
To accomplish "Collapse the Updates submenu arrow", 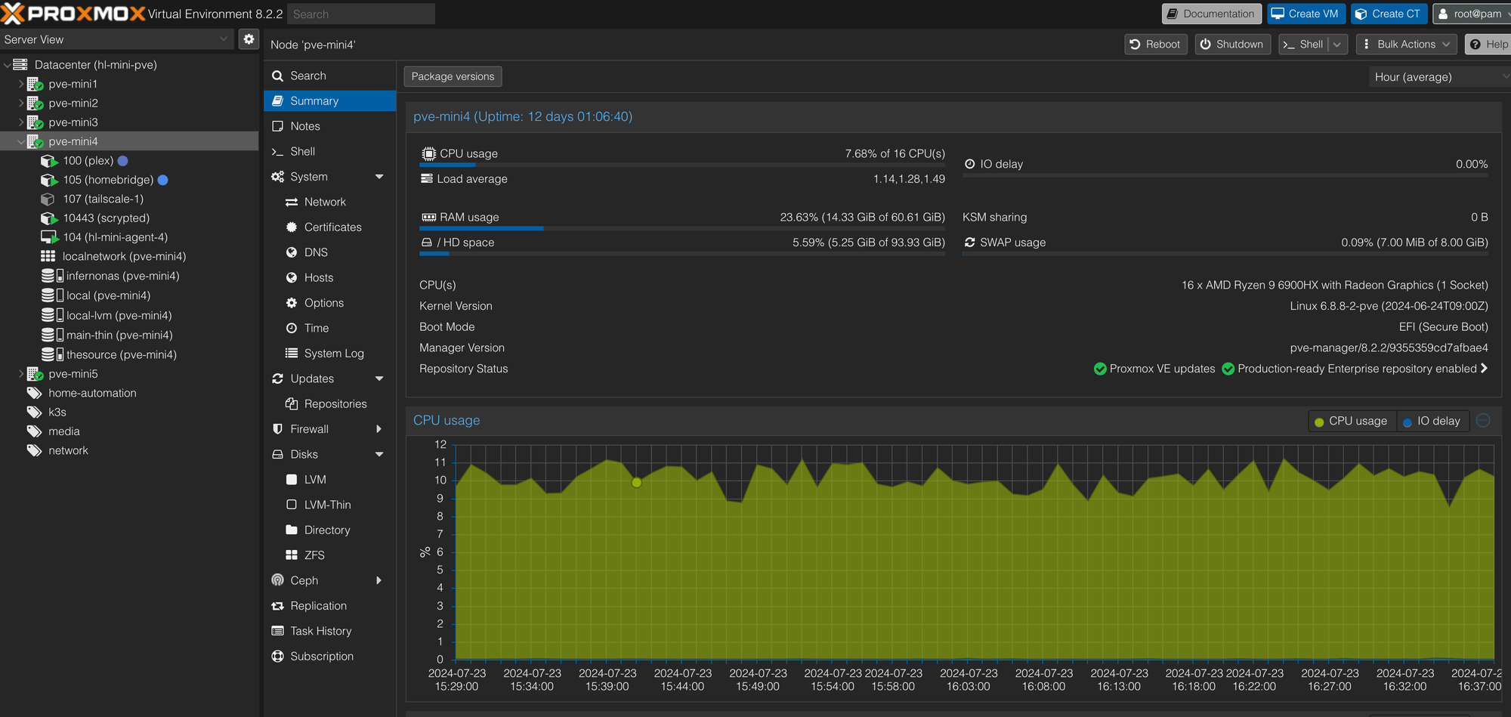I will pyautogui.click(x=379, y=379).
